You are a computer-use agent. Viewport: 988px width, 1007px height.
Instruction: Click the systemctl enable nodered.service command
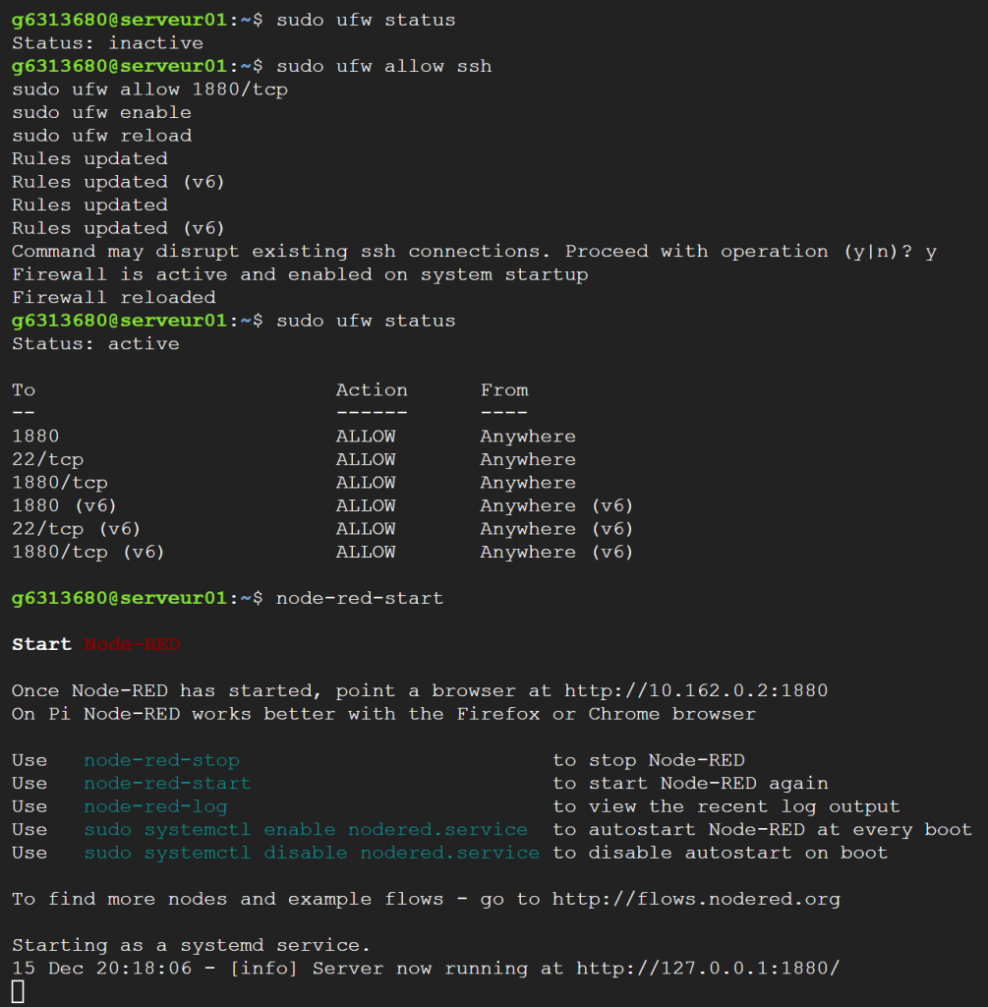[306, 830]
